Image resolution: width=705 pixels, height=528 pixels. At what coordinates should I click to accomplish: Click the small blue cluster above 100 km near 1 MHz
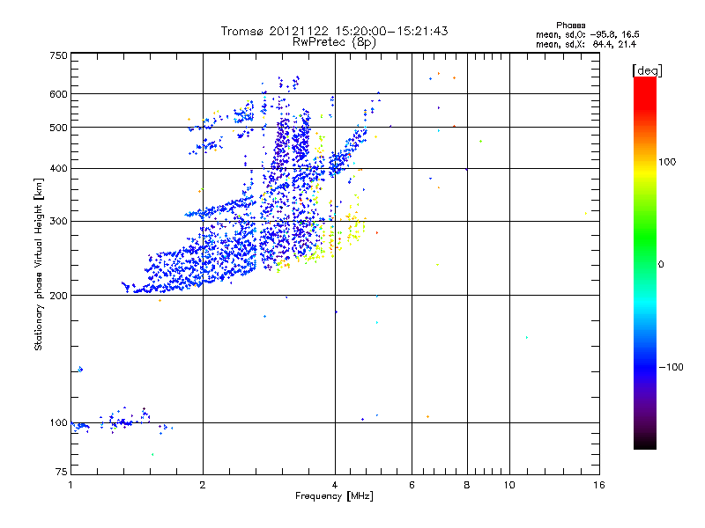(x=80, y=370)
